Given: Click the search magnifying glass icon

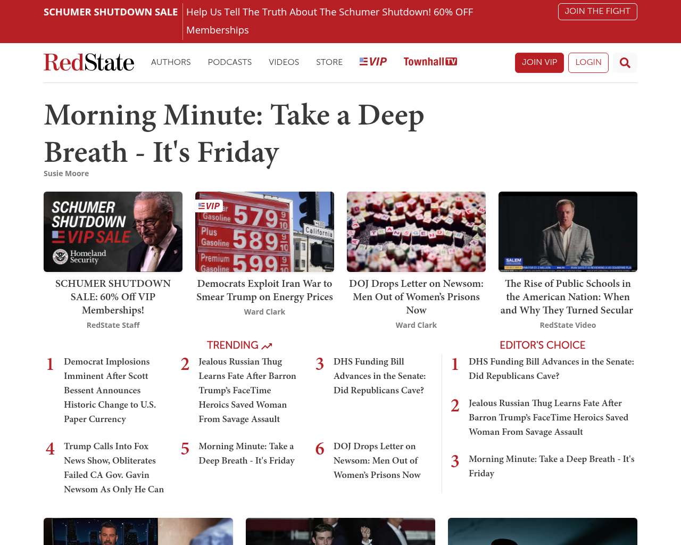Looking at the screenshot, I should point(625,63).
